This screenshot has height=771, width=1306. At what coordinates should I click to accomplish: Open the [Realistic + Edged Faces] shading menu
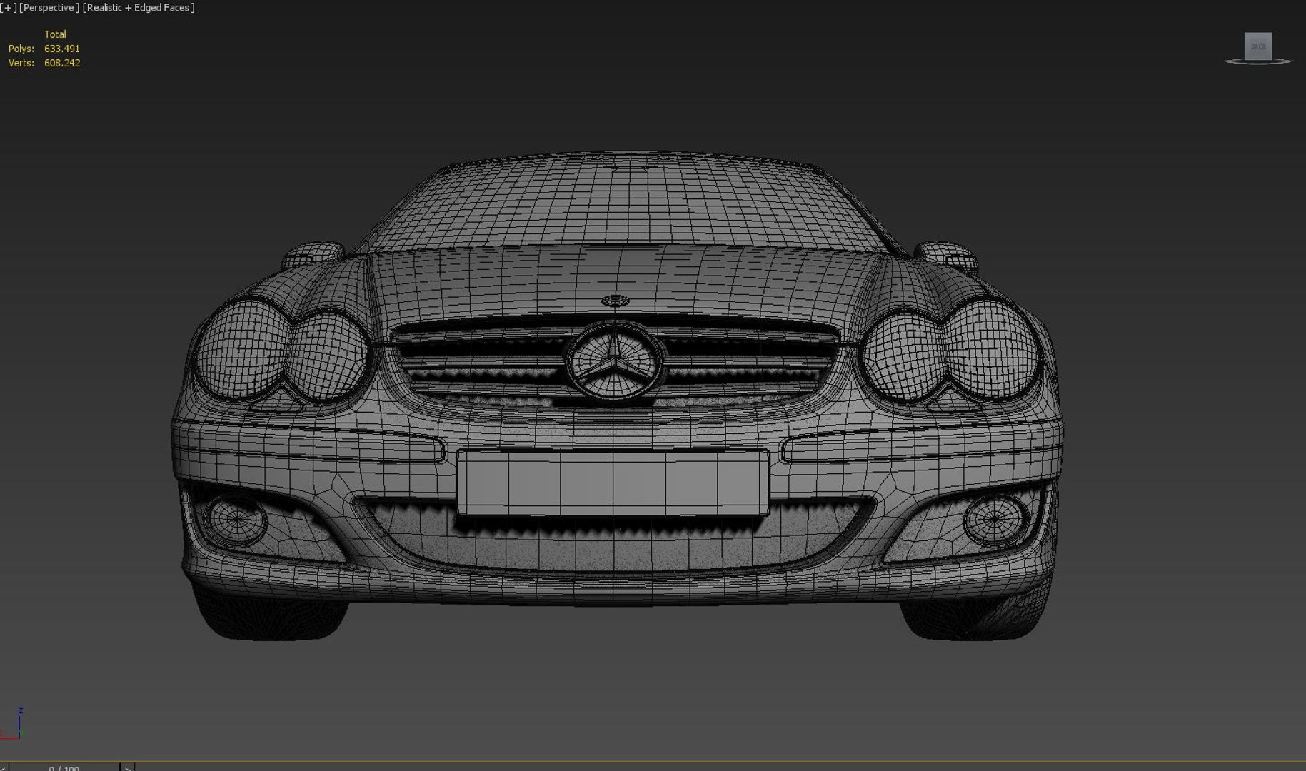click(139, 8)
